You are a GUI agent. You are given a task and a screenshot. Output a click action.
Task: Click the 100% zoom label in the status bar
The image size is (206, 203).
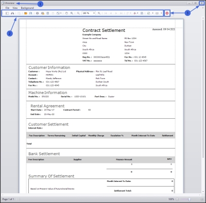[171, 199]
